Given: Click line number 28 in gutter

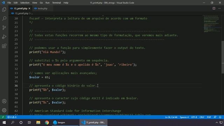Looking at the screenshot, I should pos(16,52).
